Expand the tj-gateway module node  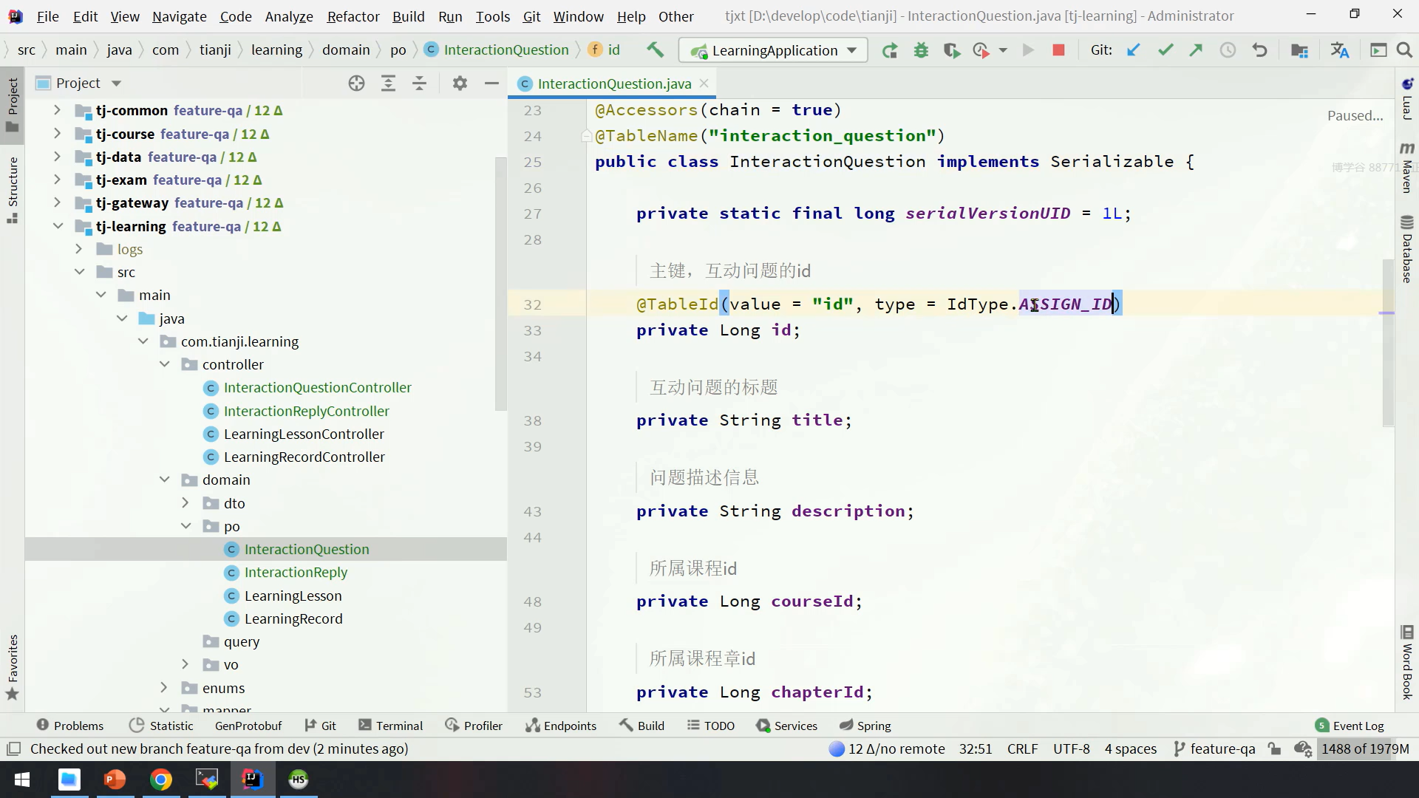pyautogui.click(x=57, y=202)
